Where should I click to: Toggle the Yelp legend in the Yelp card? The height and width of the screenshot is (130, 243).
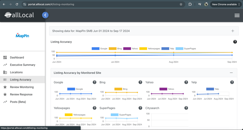pos(213,89)
